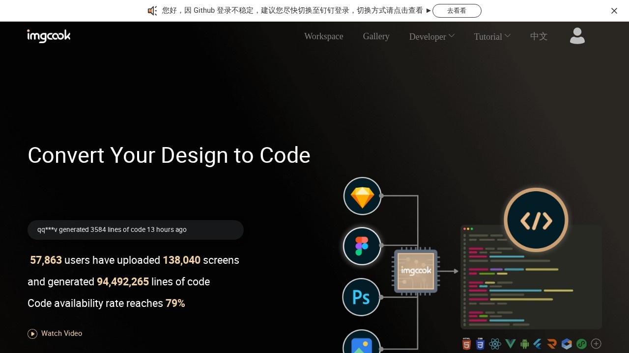Select the React framework icon

pyautogui.click(x=495, y=344)
